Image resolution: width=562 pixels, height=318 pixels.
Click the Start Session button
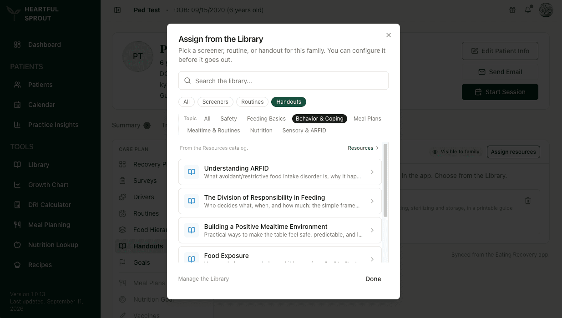500,92
